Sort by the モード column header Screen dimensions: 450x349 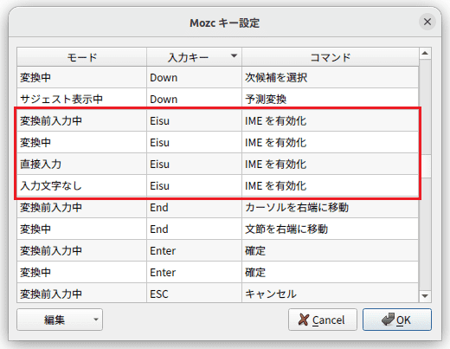82,57
